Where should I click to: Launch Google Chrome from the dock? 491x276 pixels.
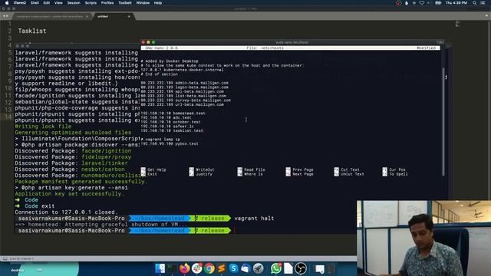(209, 268)
